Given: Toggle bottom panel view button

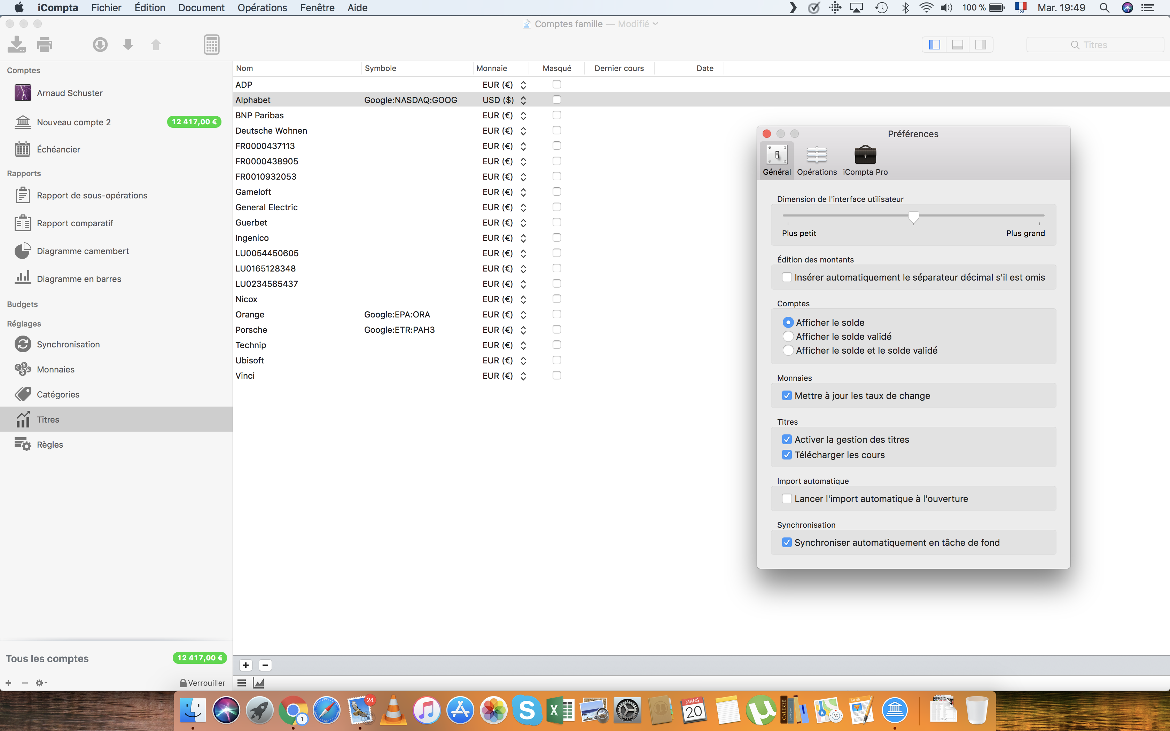Looking at the screenshot, I should pos(957,45).
